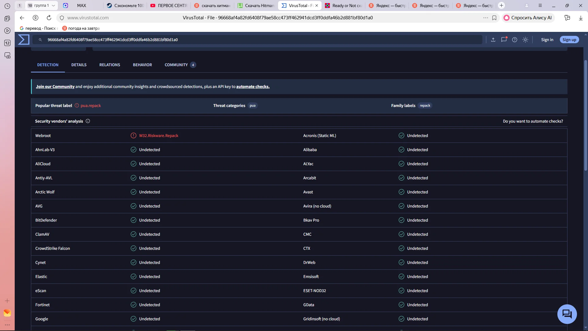Open the browser extensions icon

(x=567, y=18)
